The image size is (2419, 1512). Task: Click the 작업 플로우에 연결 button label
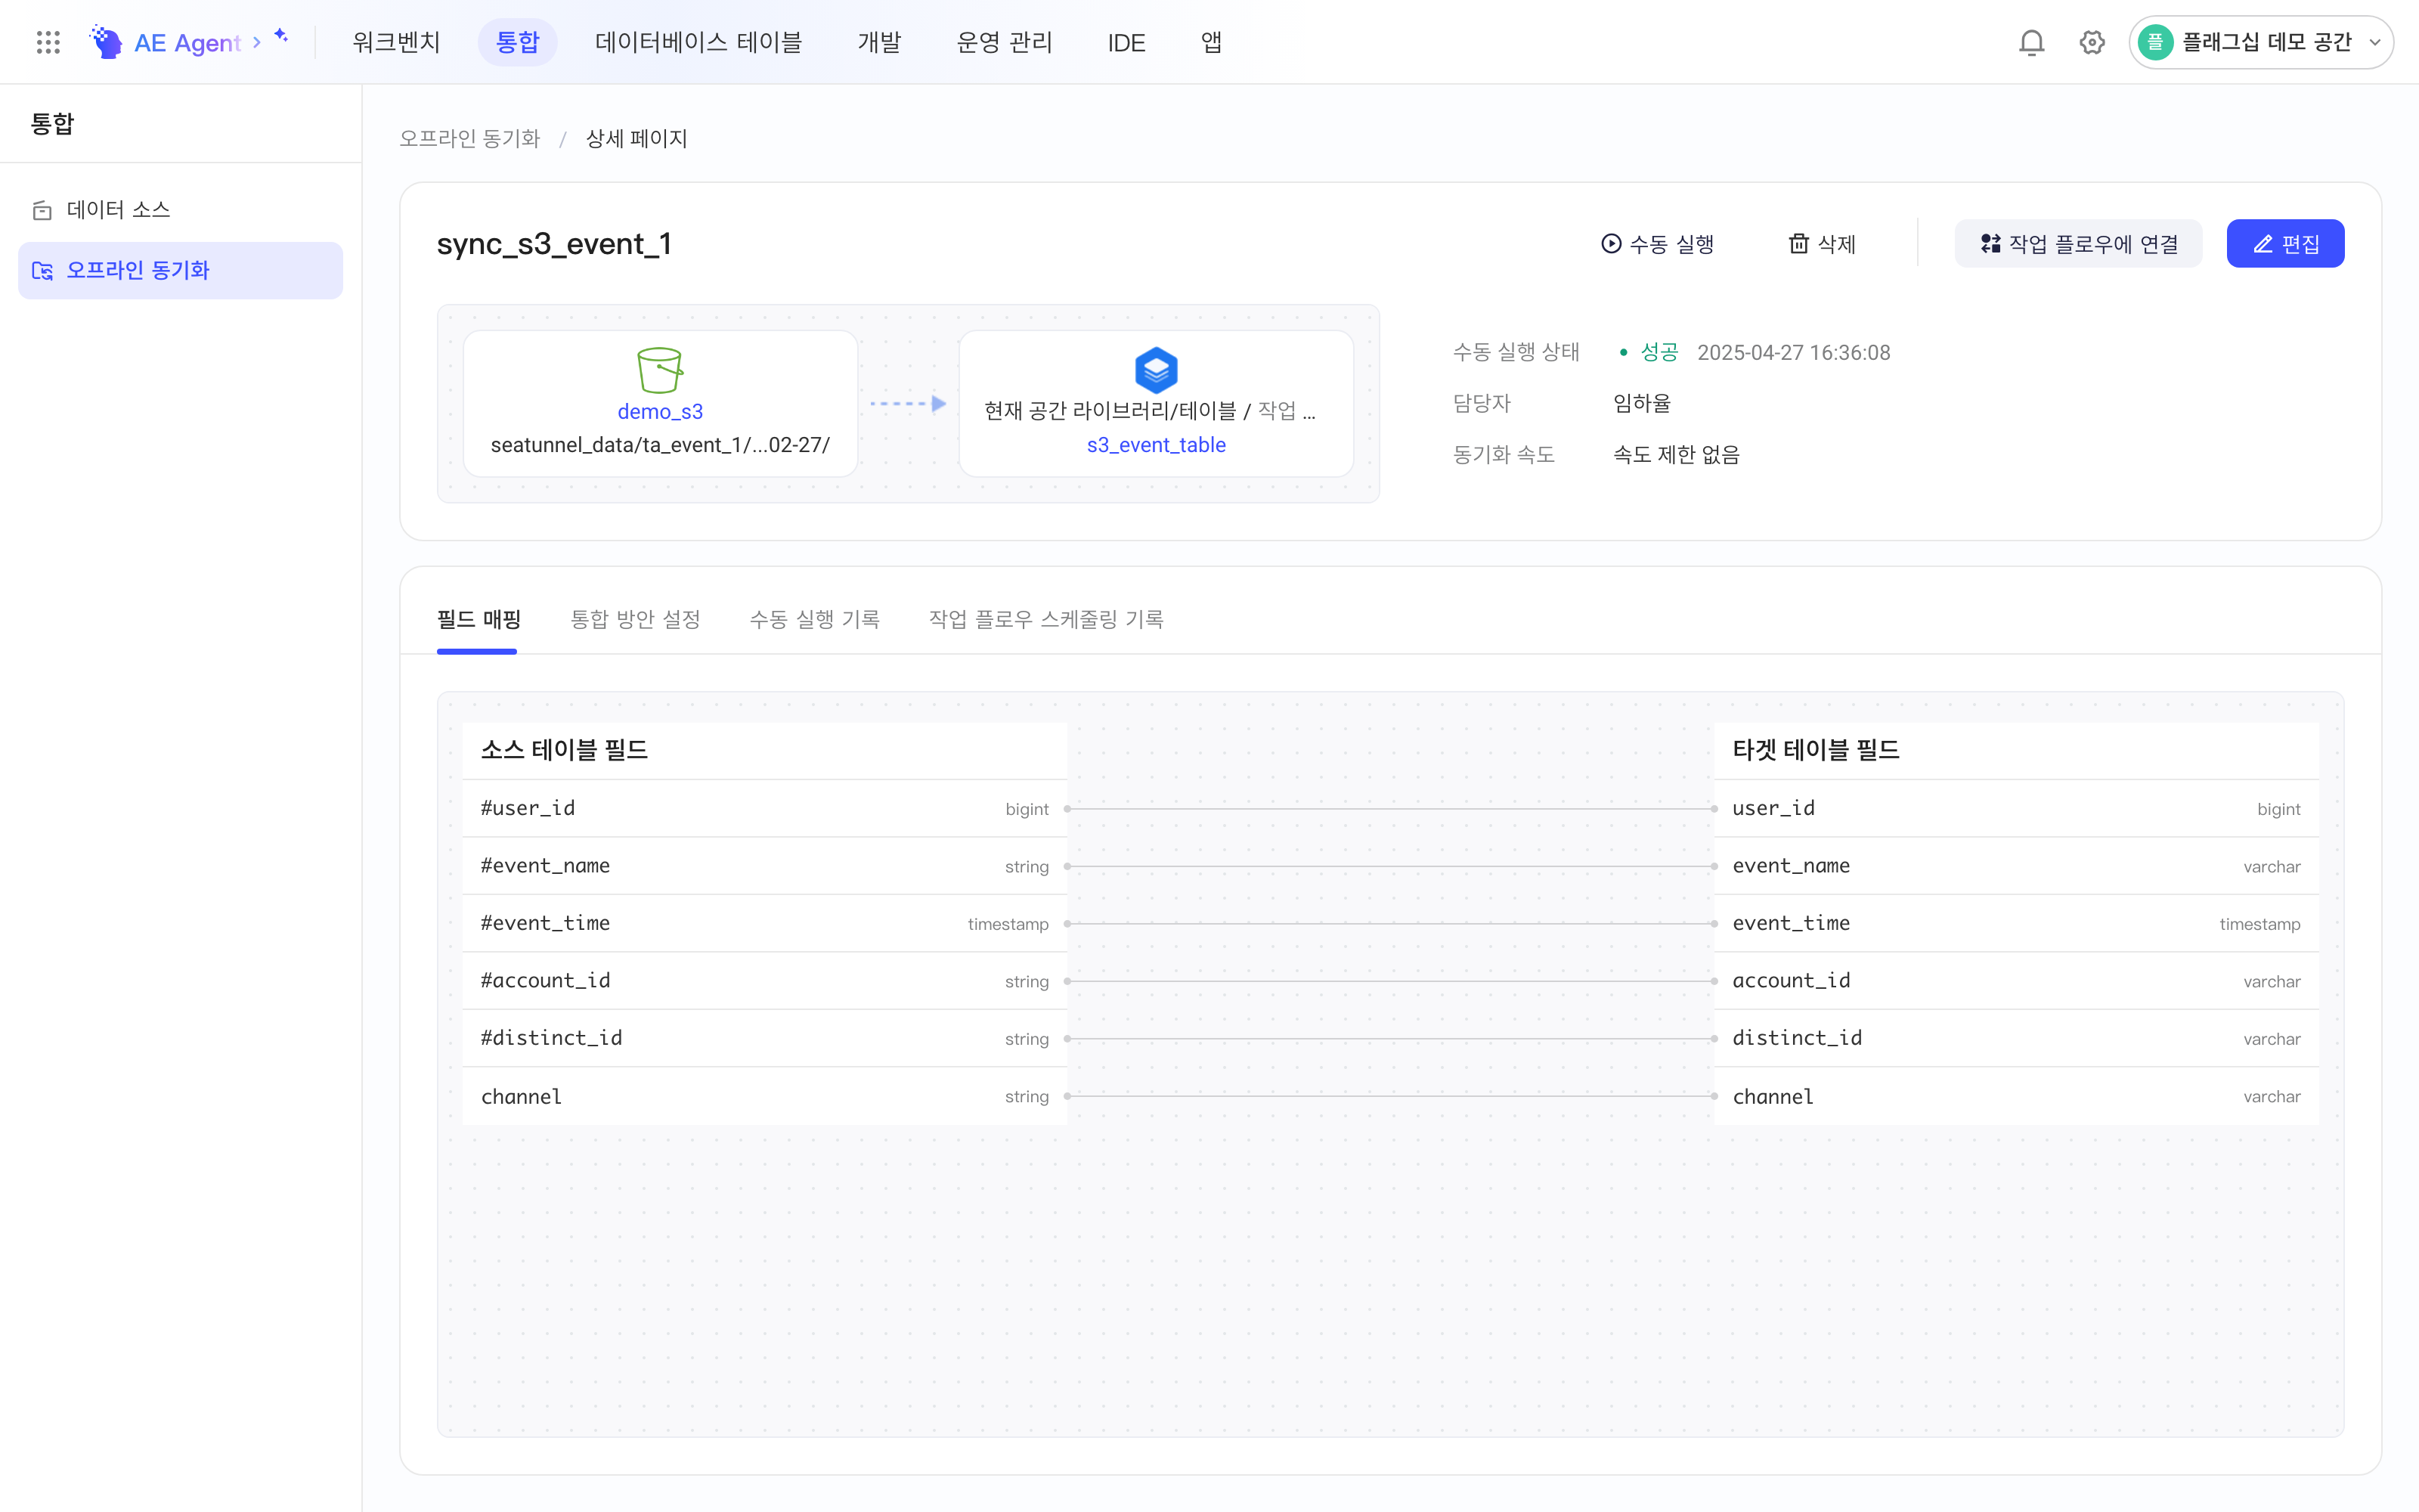[x=2093, y=243]
